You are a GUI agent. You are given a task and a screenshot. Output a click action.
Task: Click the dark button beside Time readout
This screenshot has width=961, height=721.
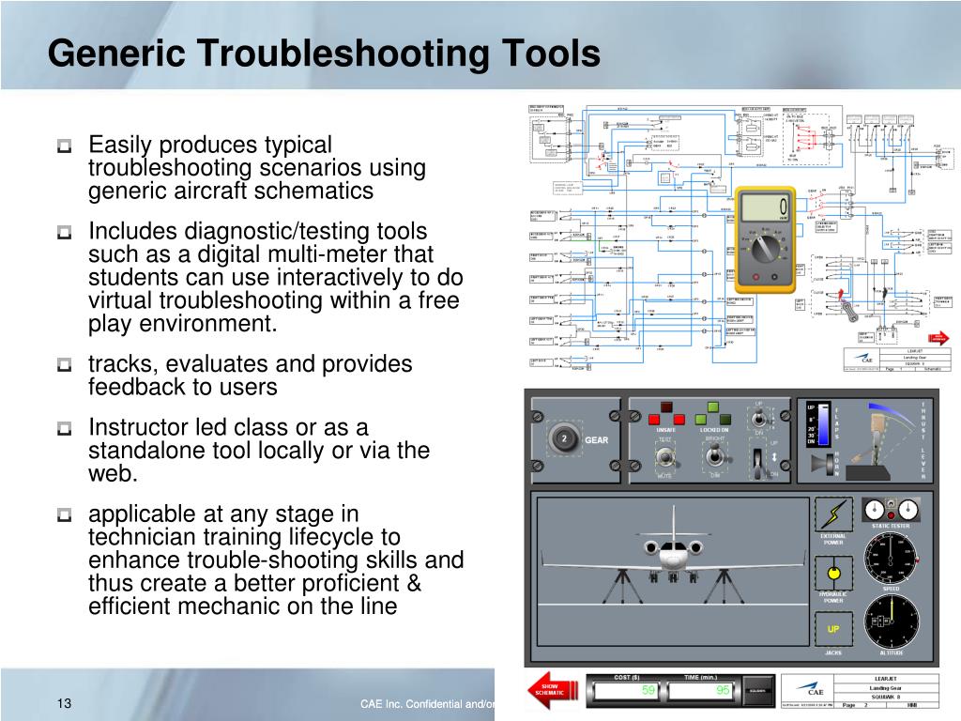coord(758,691)
